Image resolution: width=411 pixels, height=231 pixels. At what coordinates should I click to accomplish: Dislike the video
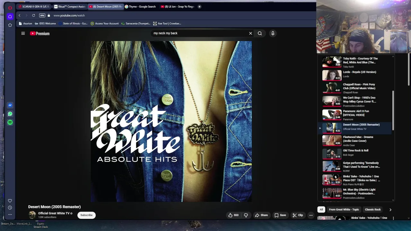[x=246, y=215]
